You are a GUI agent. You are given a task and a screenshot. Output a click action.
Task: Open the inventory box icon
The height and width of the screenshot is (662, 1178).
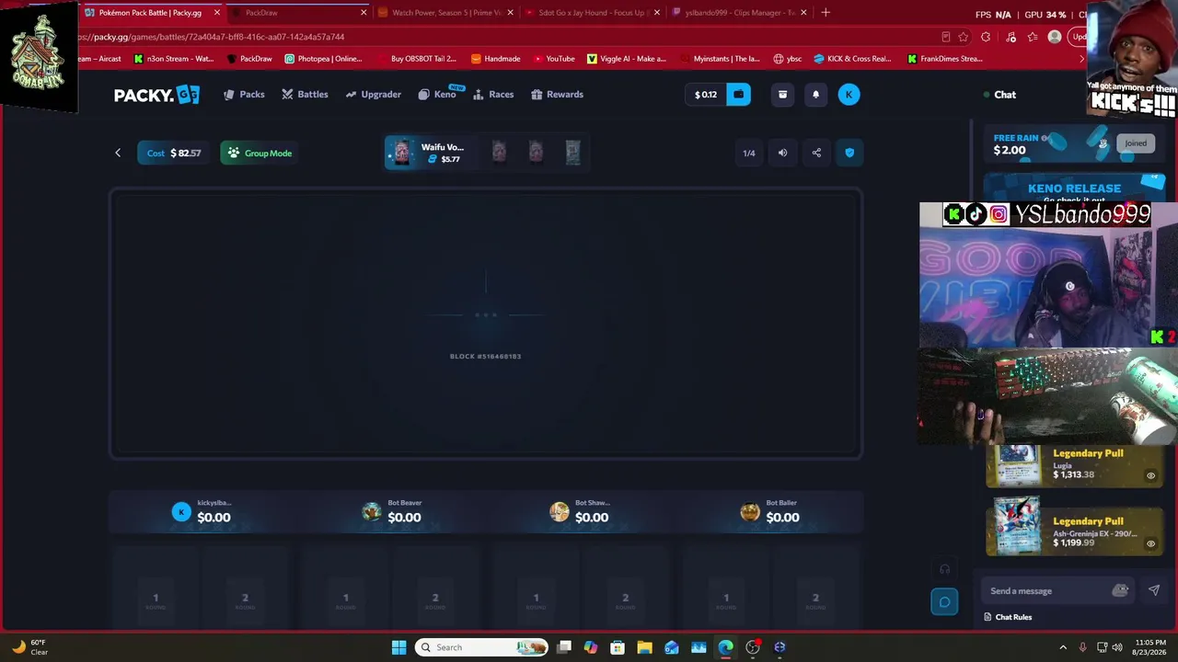[x=782, y=95]
